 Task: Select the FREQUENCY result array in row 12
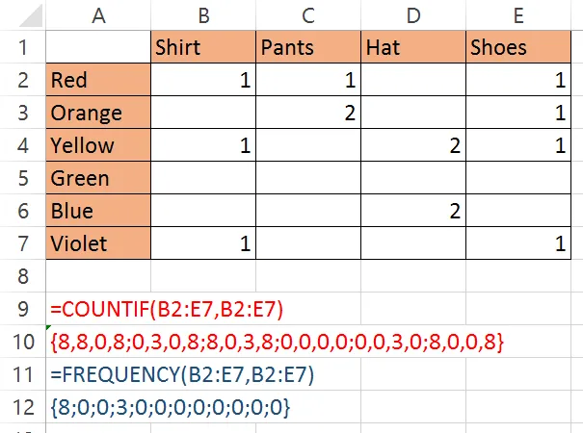click(x=170, y=407)
